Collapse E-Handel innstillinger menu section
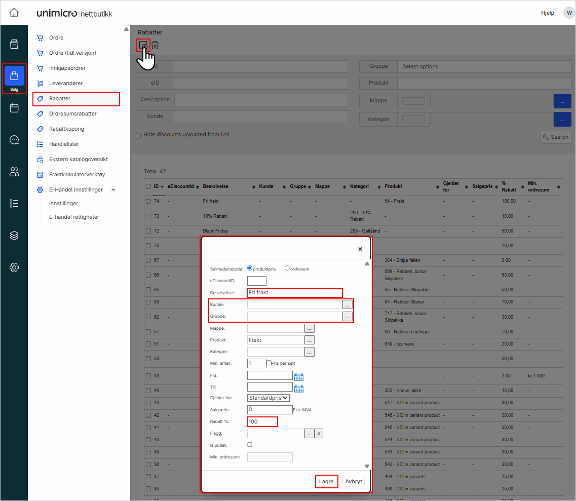This screenshot has height=501, width=576. (113, 189)
